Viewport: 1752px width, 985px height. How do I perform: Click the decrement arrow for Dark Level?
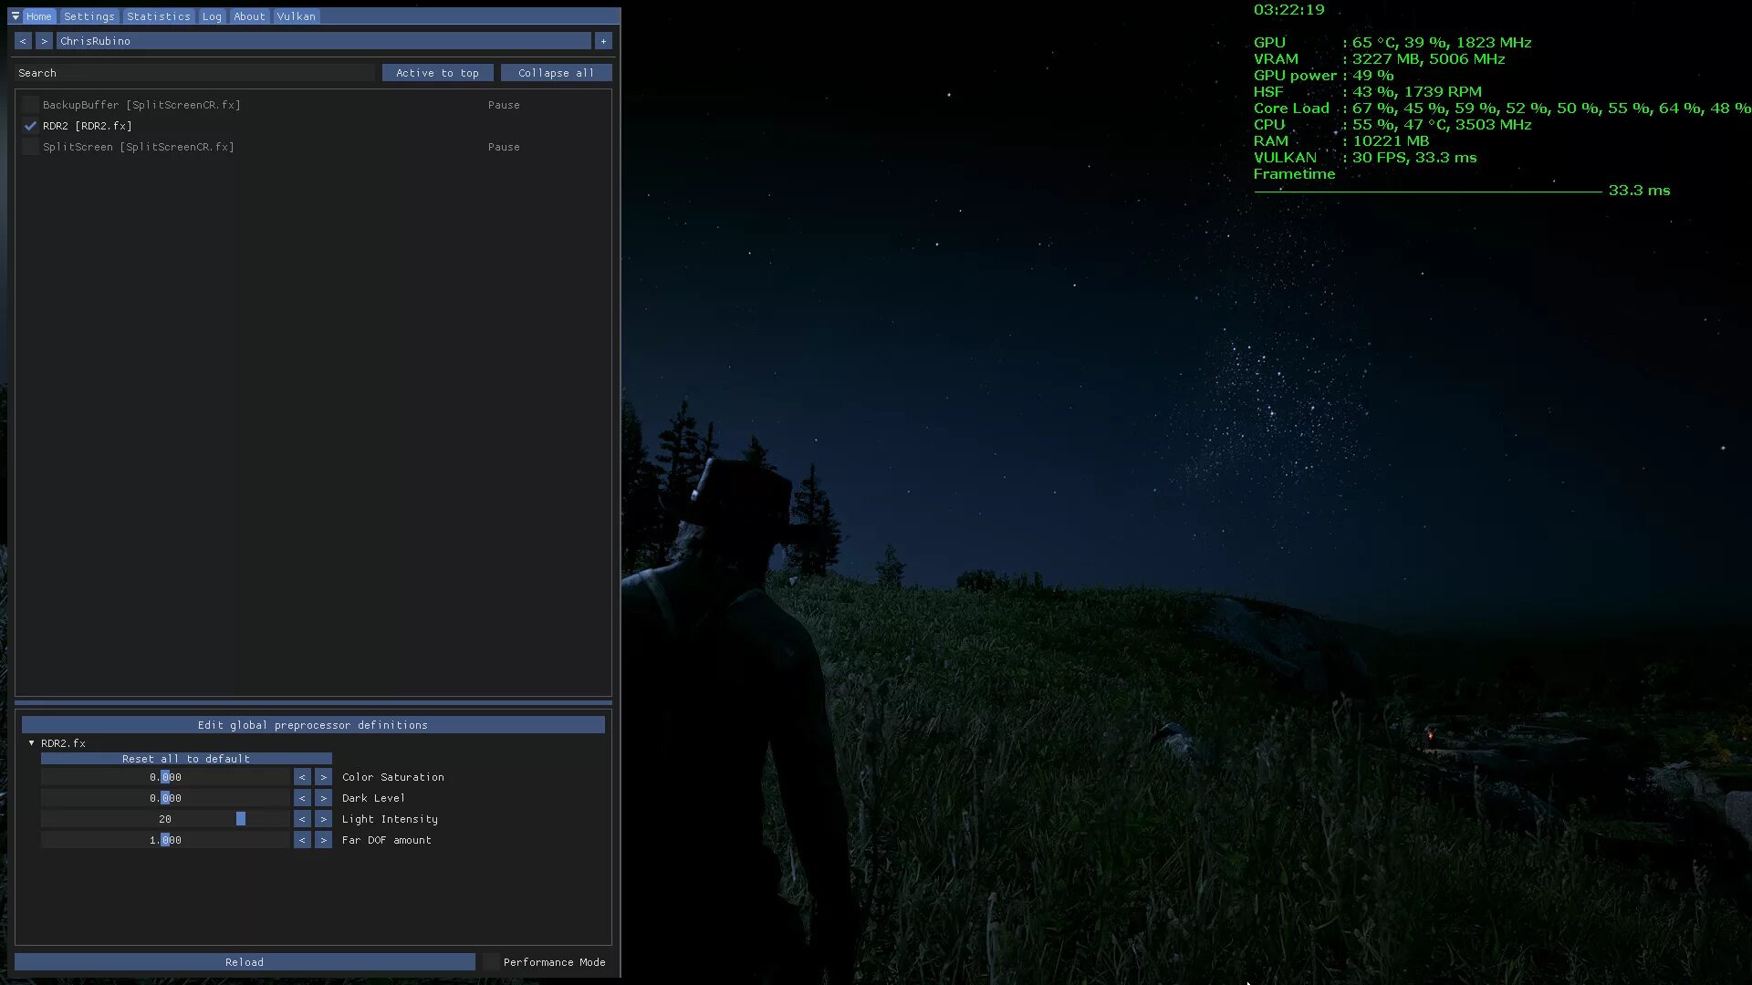299,797
